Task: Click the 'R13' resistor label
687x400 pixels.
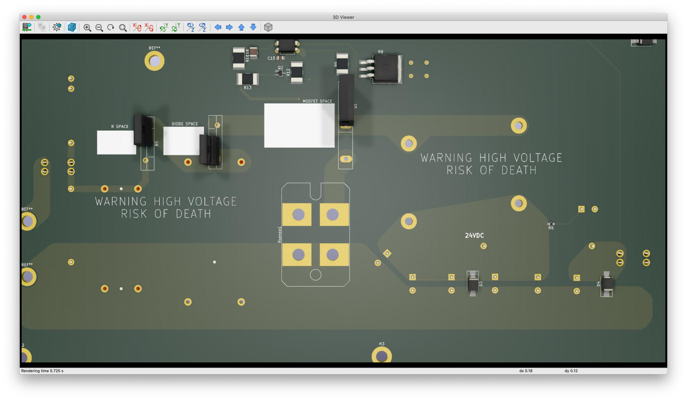Action: tap(247, 87)
